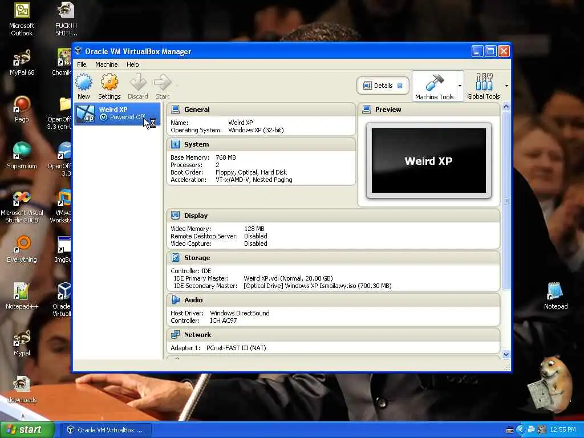Click the New virtual machine icon
The width and height of the screenshot is (584, 438).
(x=83, y=82)
